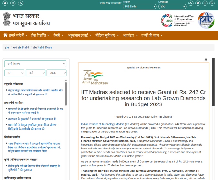Click the home icon in top bar
This screenshot has width=218, height=180.
click(x=5, y=3)
